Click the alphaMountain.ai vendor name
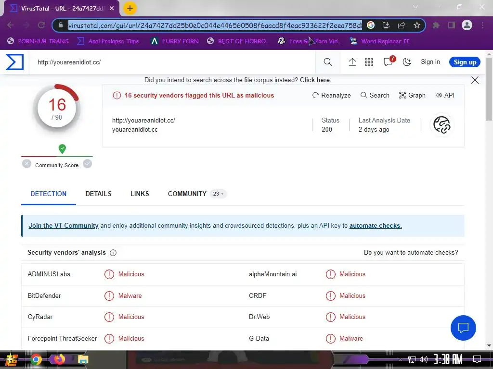Screen dimensions: 493x369 272,274
